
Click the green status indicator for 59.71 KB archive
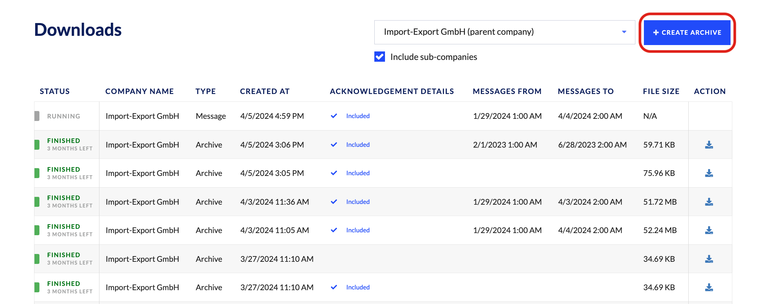coord(37,145)
